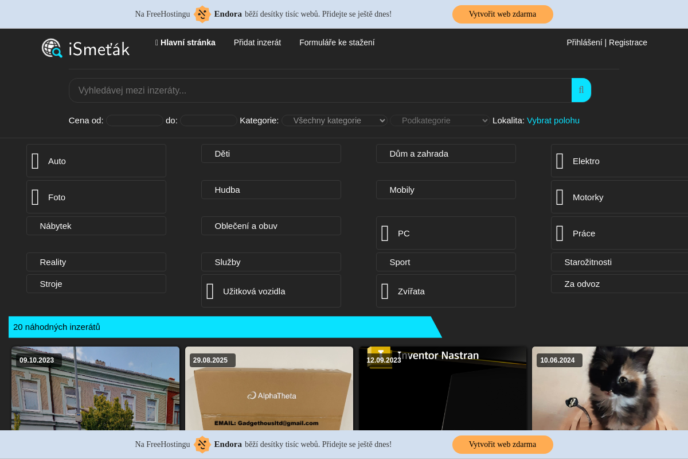Choose location via Vybrat polohu
Image resolution: width=688 pixels, height=459 pixels.
pyautogui.click(x=553, y=120)
